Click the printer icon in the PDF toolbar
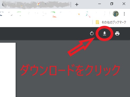This screenshot has height=97, width=130. [117, 33]
